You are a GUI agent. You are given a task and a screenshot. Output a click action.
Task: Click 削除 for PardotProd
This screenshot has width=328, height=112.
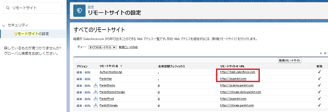tap(88, 99)
